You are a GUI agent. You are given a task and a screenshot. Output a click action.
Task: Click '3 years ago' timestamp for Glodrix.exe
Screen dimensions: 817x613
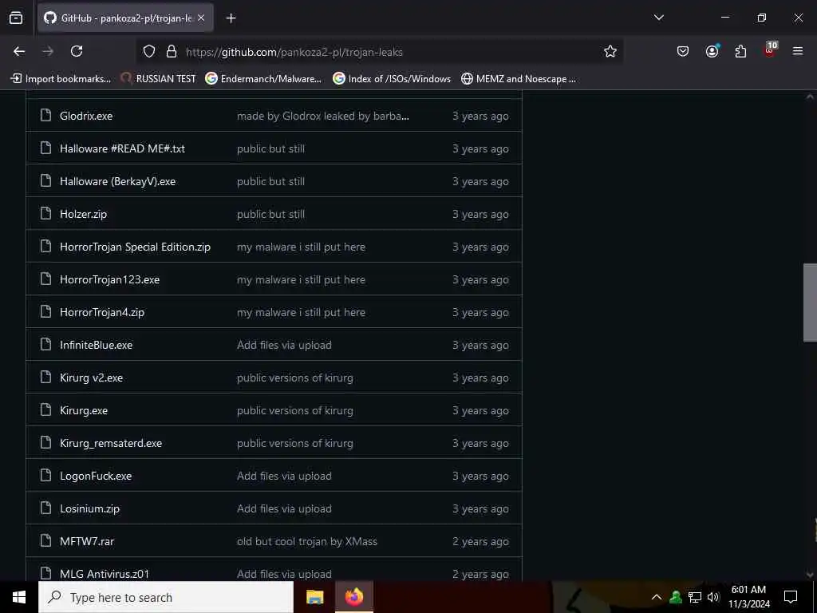click(480, 117)
